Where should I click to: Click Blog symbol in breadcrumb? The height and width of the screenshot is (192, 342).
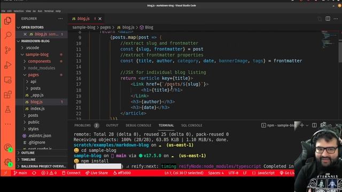click(x=146, y=27)
